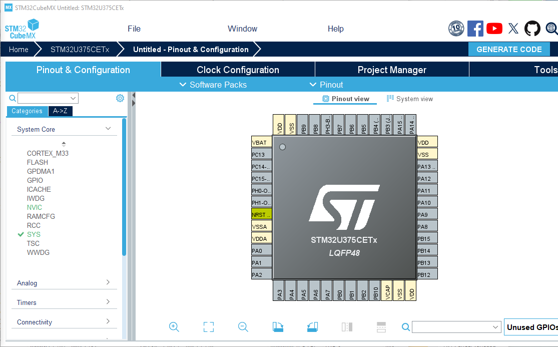Click the GENERATE CODE button
The image size is (558, 347).
coord(509,50)
